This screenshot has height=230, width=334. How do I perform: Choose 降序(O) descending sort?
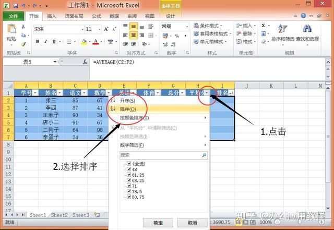[x=159, y=109]
